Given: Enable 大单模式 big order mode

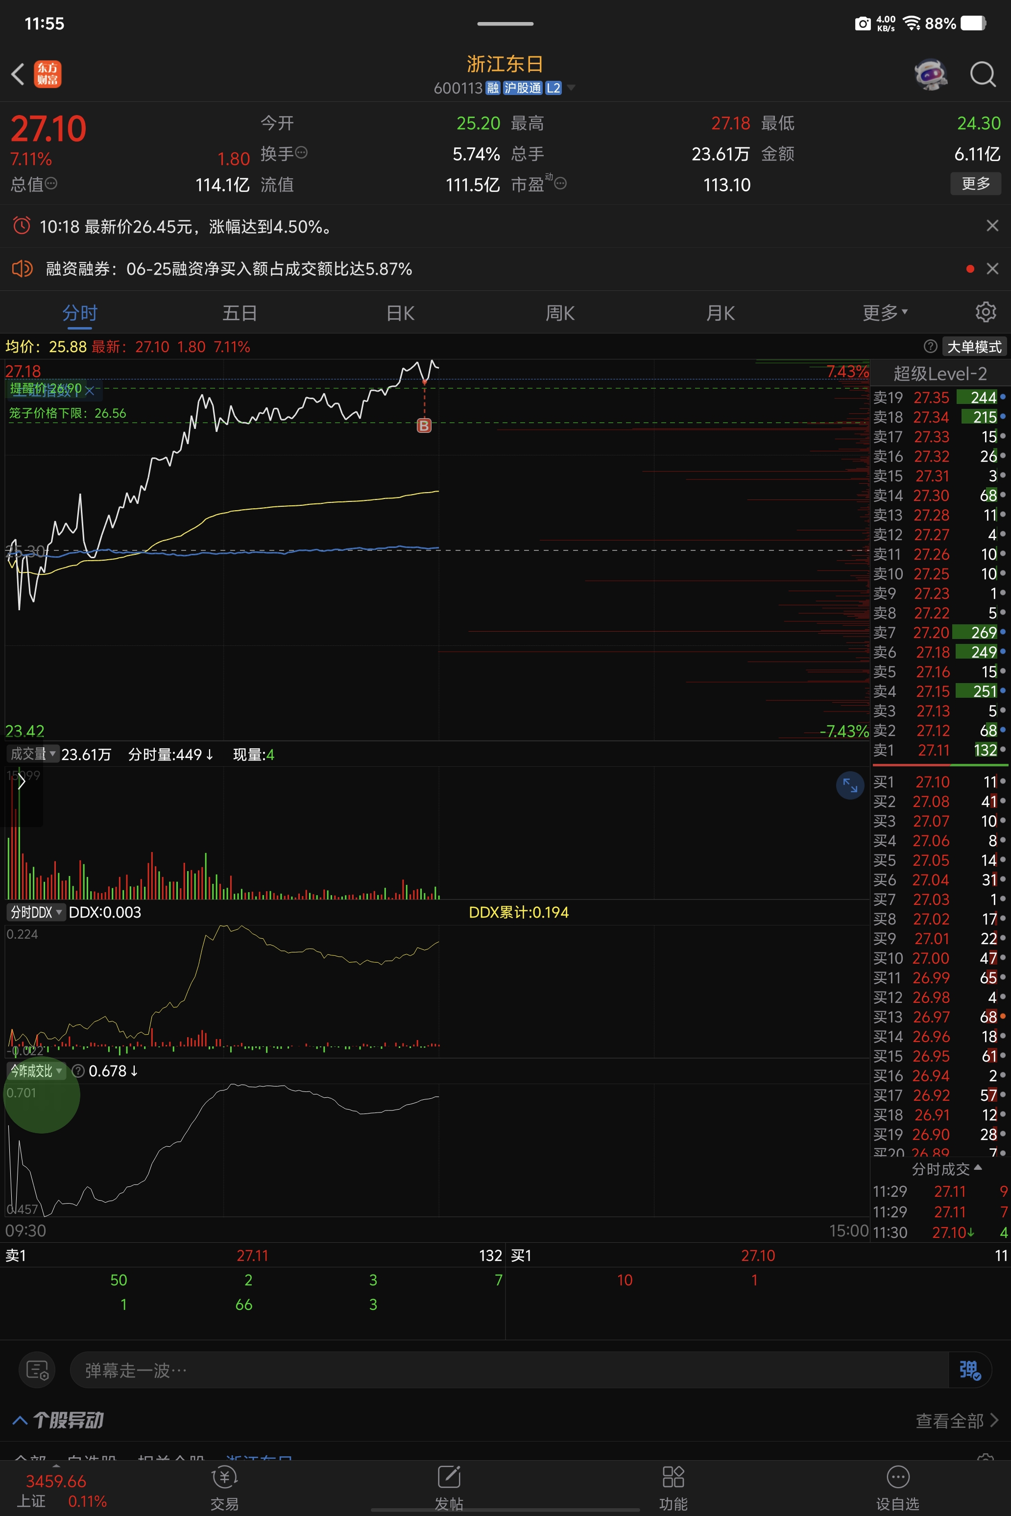Looking at the screenshot, I should point(974,346).
